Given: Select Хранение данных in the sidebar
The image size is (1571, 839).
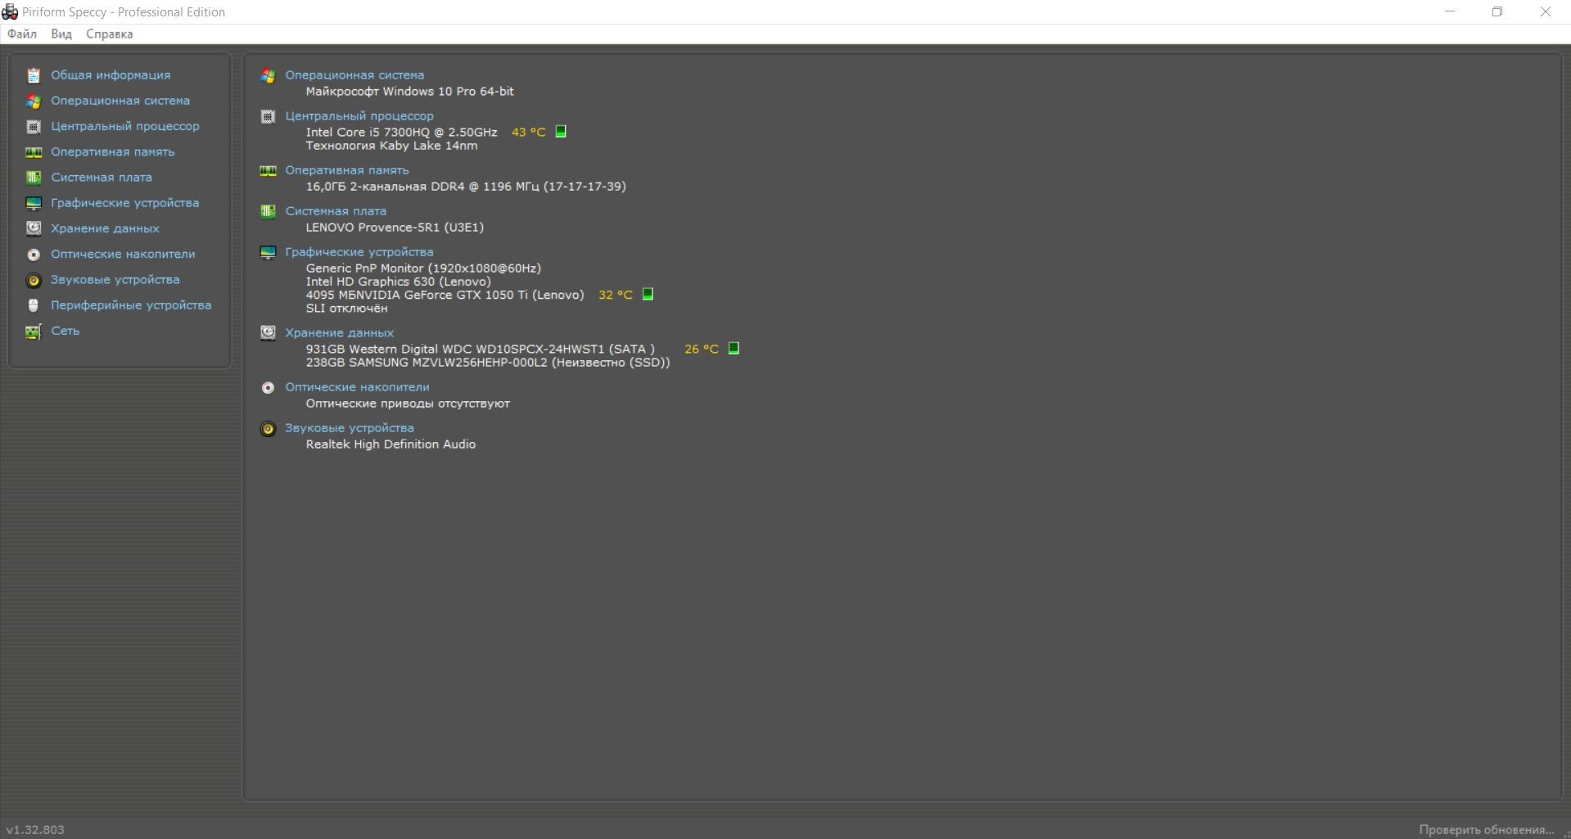Looking at the screenshot, I should 105,228.
